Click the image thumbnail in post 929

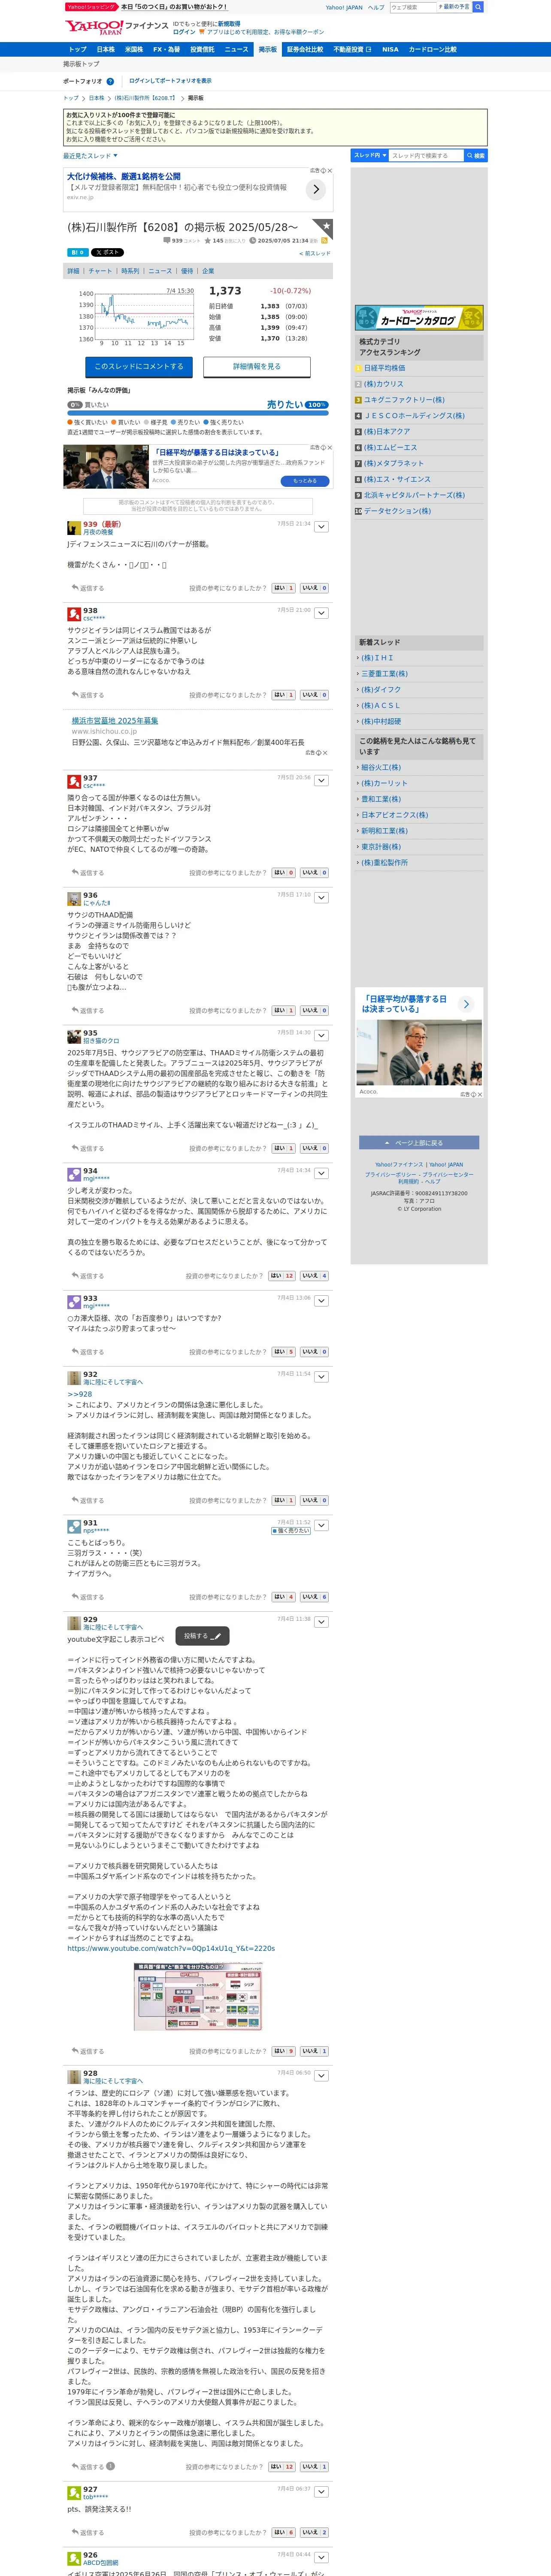point(198,1997)
